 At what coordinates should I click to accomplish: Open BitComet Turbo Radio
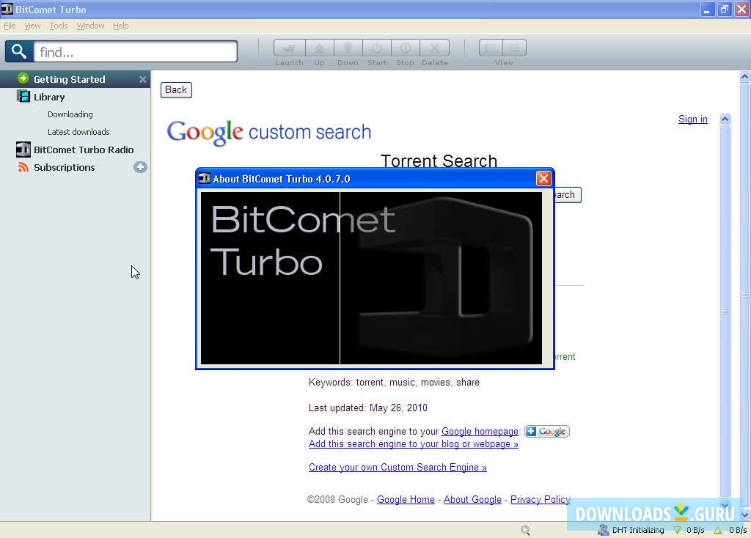click(84, 150)
